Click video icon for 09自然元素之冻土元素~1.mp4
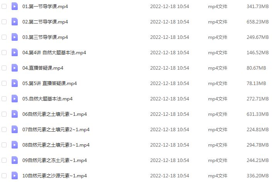Screen dimensions: 274x182 click(x=15, y=160)
